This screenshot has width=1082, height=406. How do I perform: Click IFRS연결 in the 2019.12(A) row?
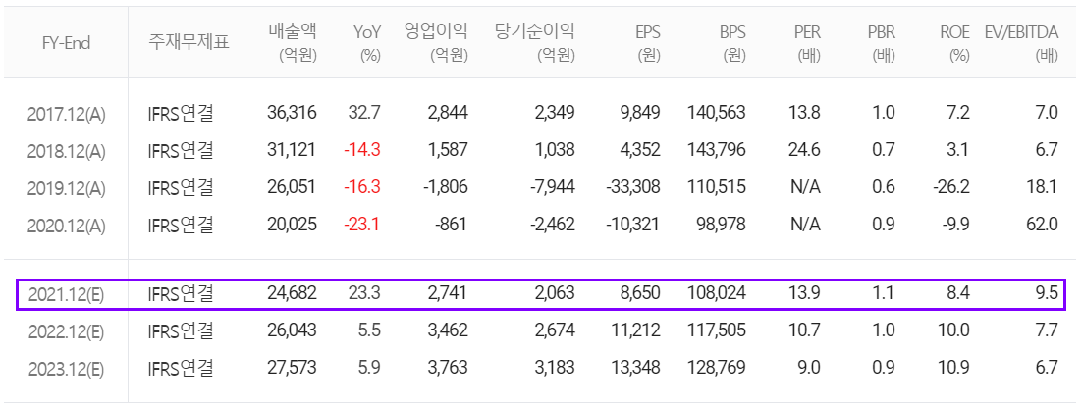tap(181, 186)
